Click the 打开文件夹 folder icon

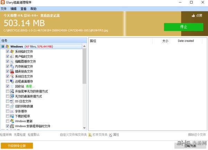click(x=90, y=135)
